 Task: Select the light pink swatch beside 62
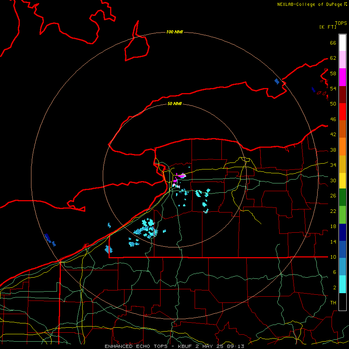pyautogui.click(x=342, y=60)
